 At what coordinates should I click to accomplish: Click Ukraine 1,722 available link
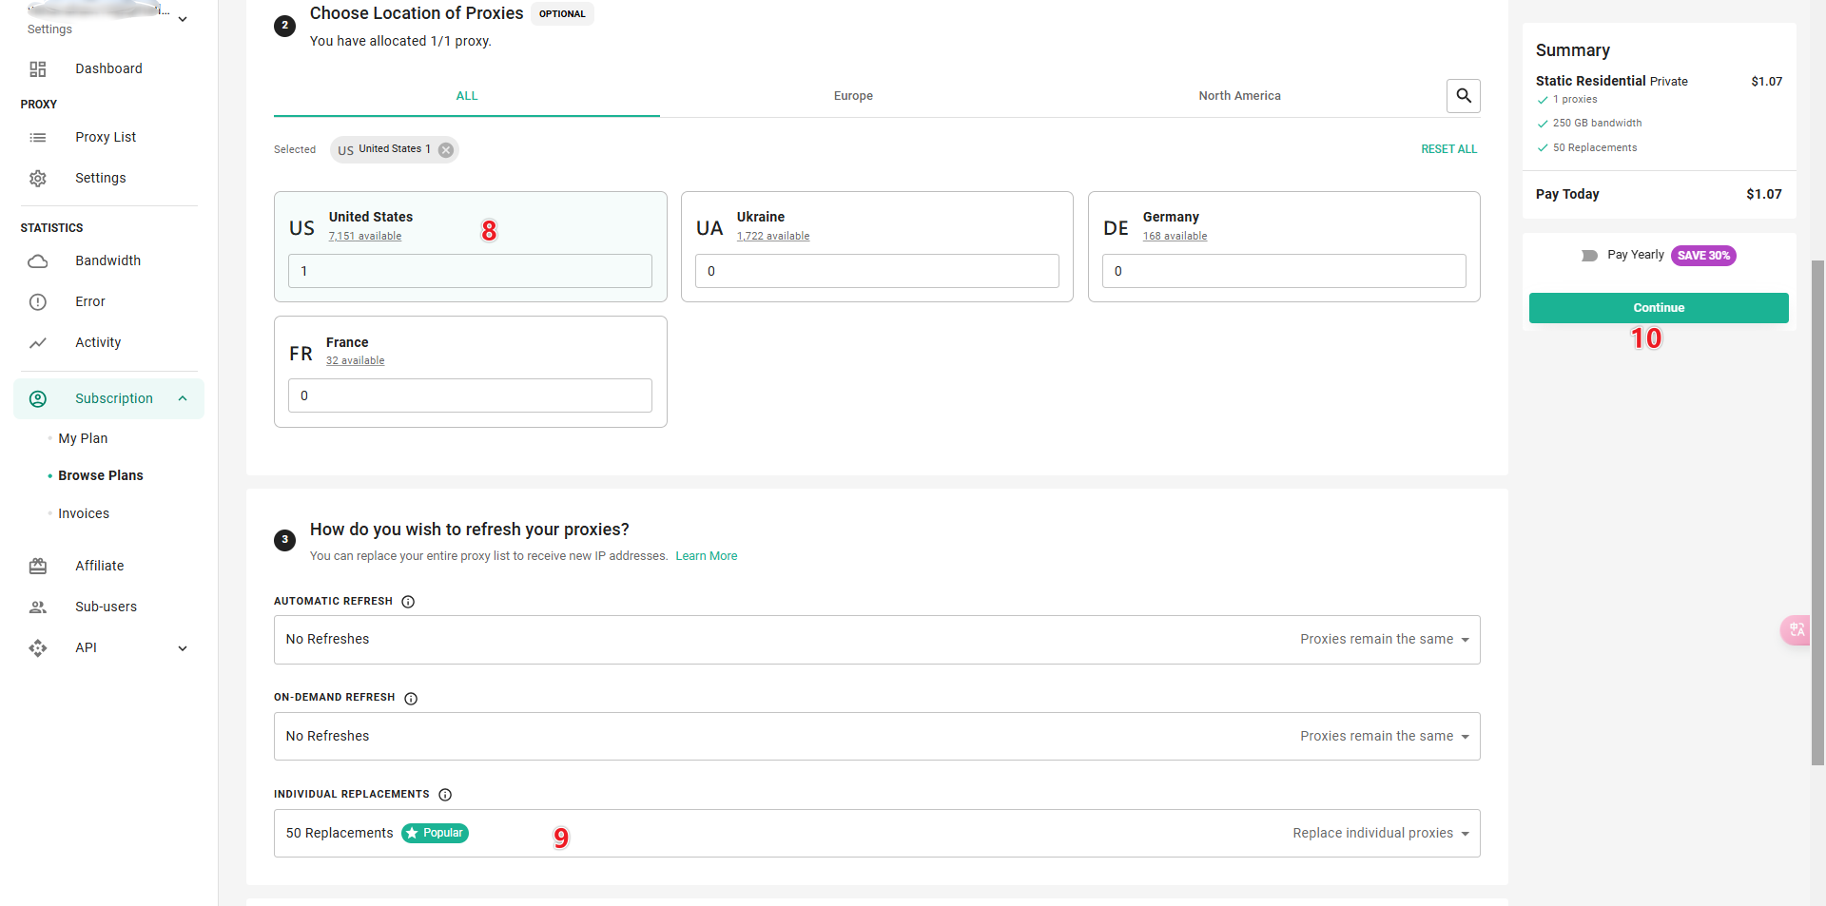[x=773, y=237]
